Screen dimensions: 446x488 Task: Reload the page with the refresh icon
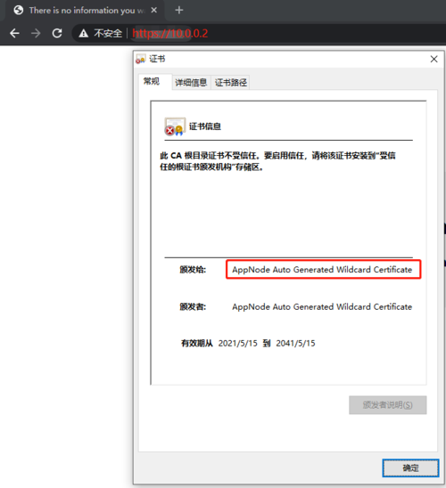pyautogui.click(x=57, y=33)
